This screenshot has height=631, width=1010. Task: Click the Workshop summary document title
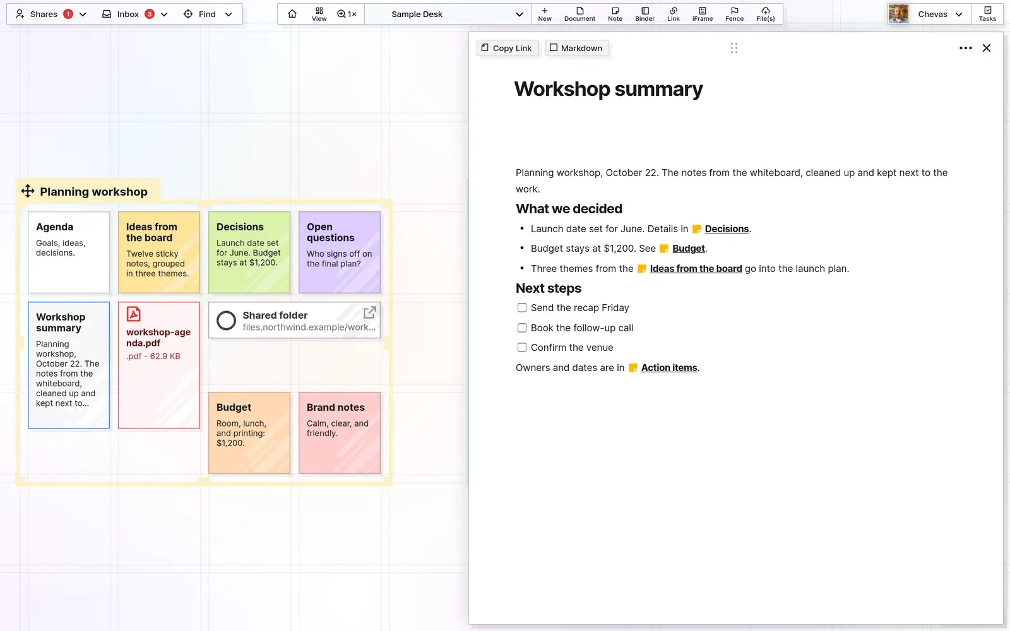609,89
